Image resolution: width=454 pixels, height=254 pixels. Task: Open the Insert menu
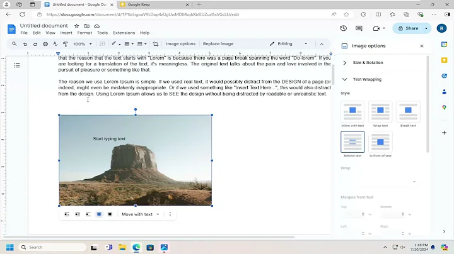point(66,33)
